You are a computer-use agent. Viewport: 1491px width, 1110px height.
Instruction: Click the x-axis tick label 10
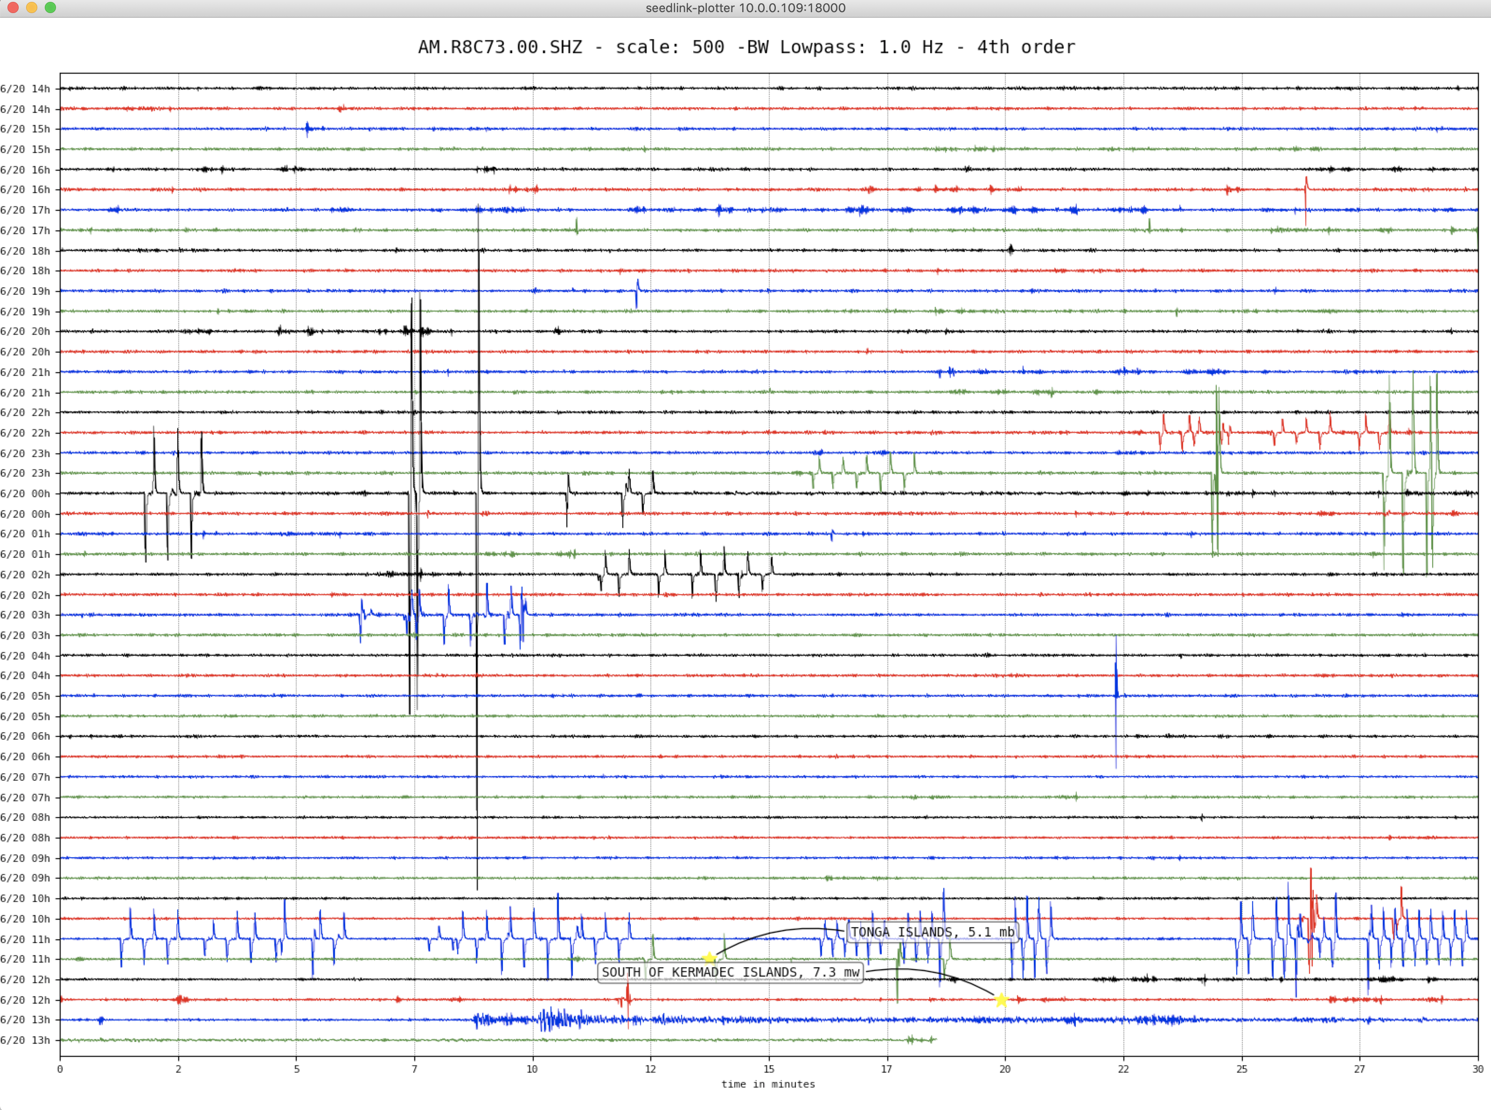(532, 1069)
